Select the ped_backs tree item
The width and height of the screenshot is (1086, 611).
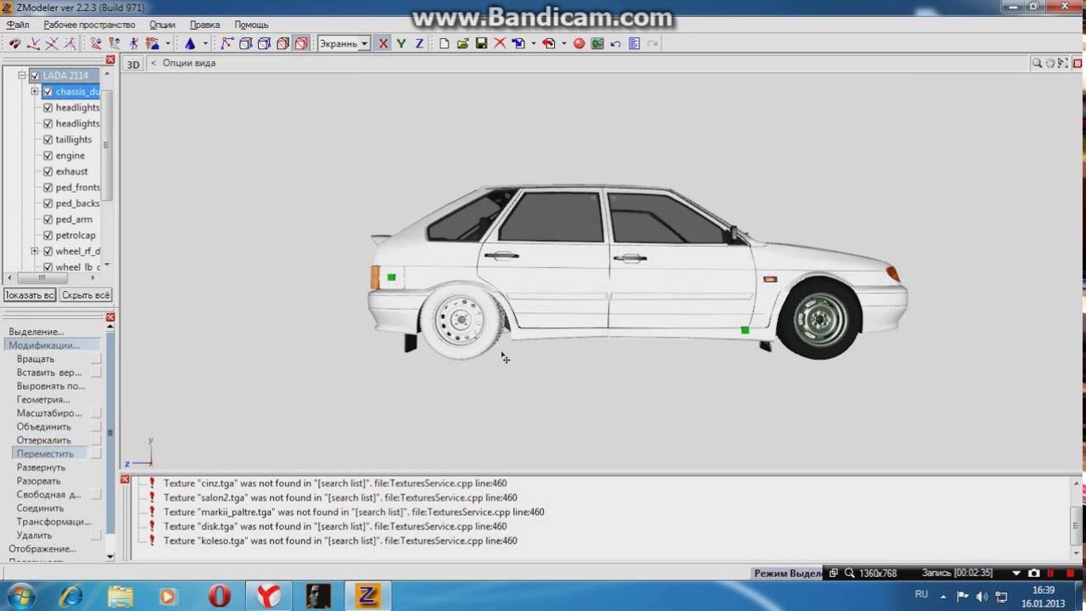tap(77, 204)
